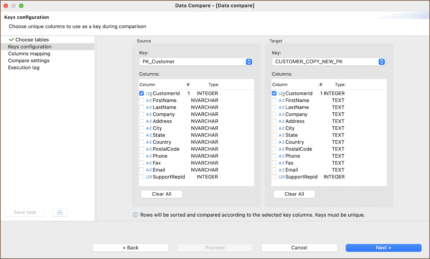Go to the Columns mapping step
The height and width of the screenshot is (259, 430).
29,54
